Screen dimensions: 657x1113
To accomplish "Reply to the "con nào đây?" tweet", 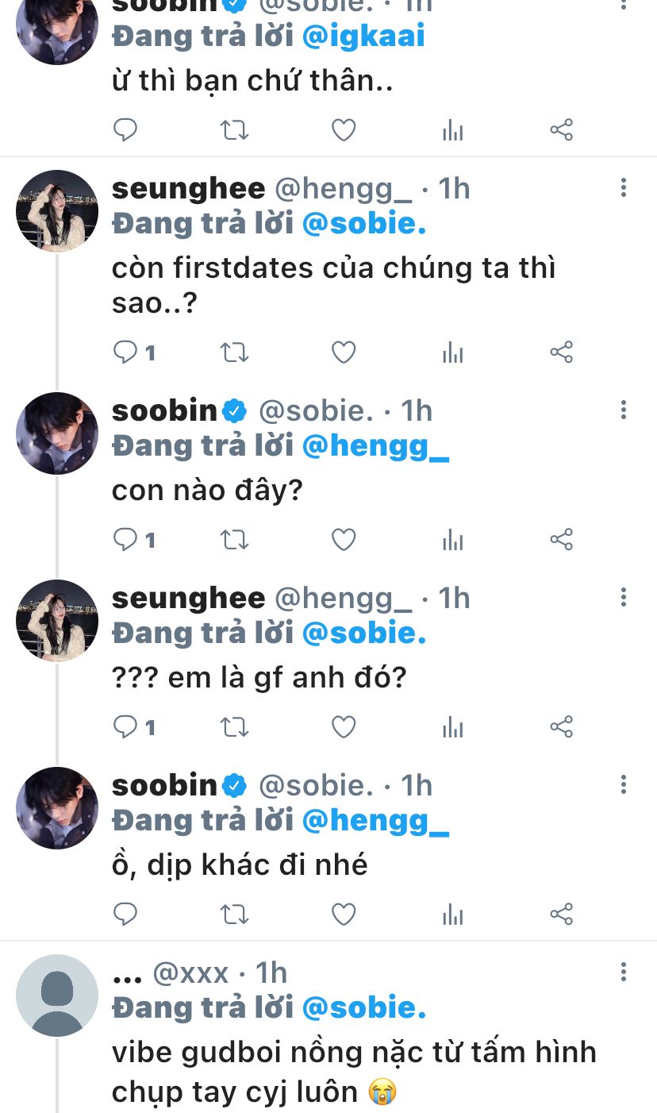I will pos(126,540).
